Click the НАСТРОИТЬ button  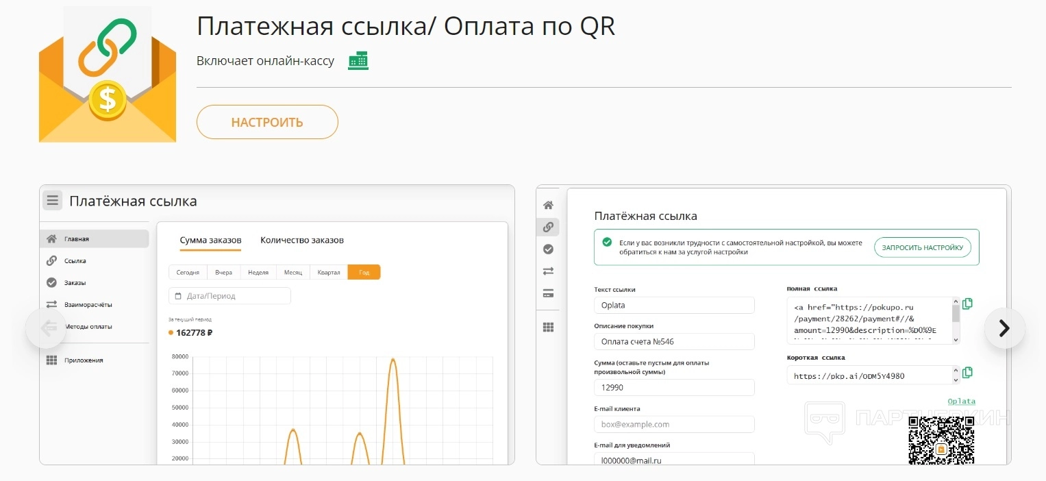tap(267, 123)
